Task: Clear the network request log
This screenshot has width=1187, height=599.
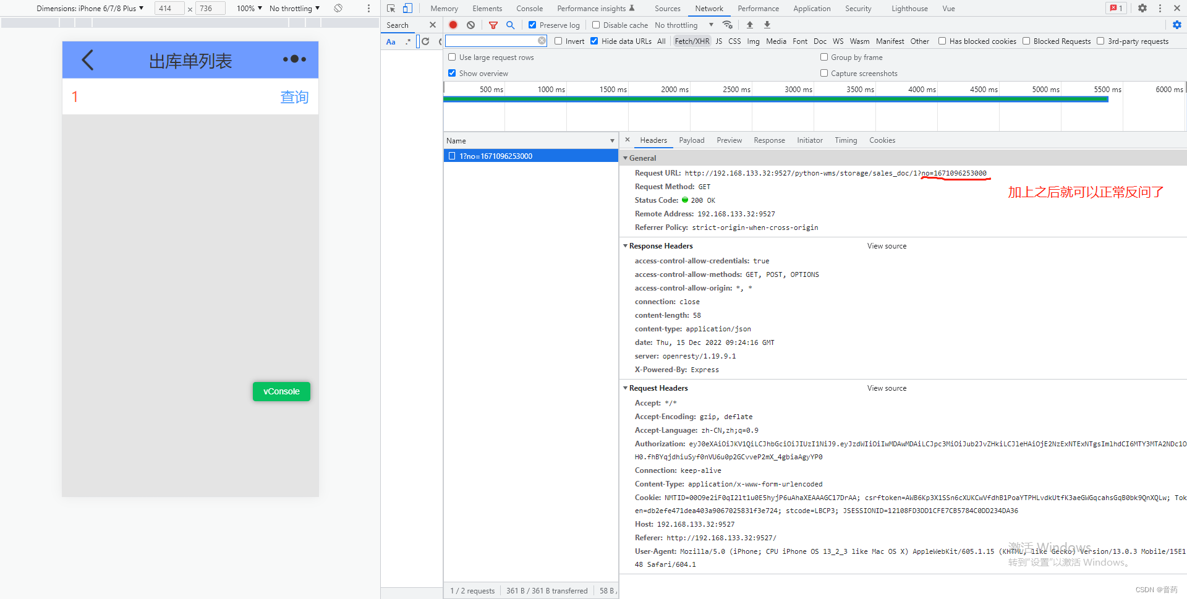Action: pos(471,25)
